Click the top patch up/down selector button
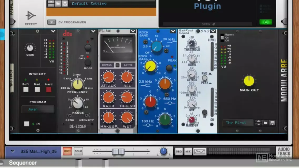Image resolution: width=299 pixels, height=168 pixels. click(x=51, y=3)
